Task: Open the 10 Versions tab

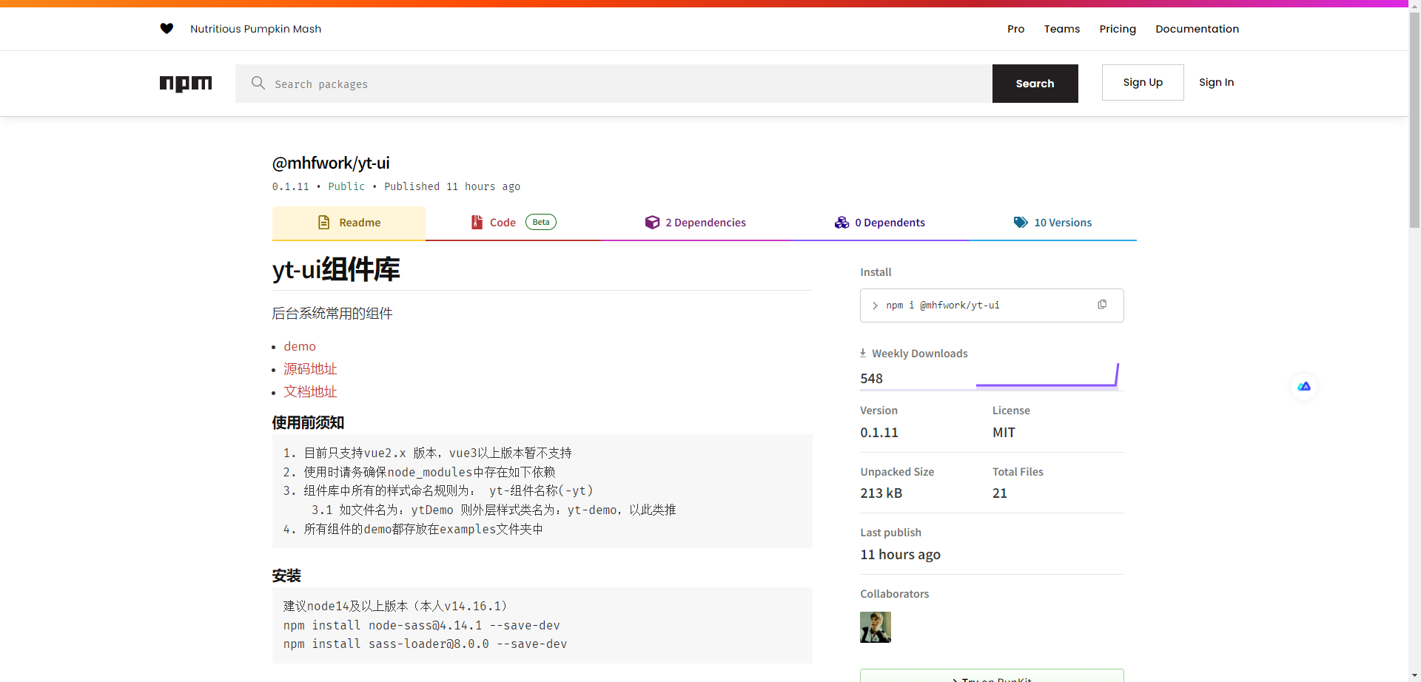Action: 1052,223
